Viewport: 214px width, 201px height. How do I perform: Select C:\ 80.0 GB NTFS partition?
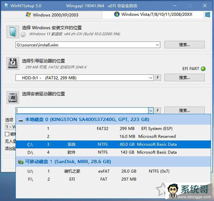pyautogui.click(x=113, y=144)
